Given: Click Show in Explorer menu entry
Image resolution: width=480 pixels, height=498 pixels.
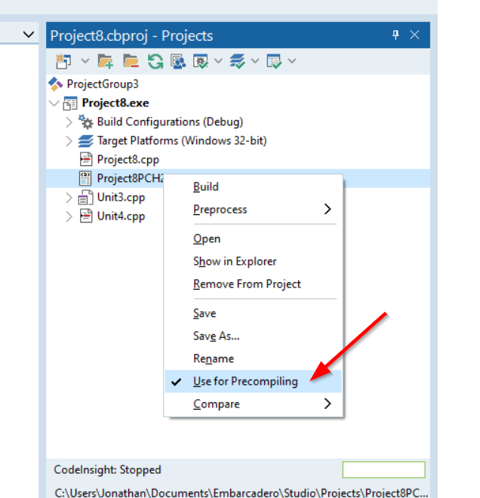Looking at the screenshot, I should coord(235,261).
